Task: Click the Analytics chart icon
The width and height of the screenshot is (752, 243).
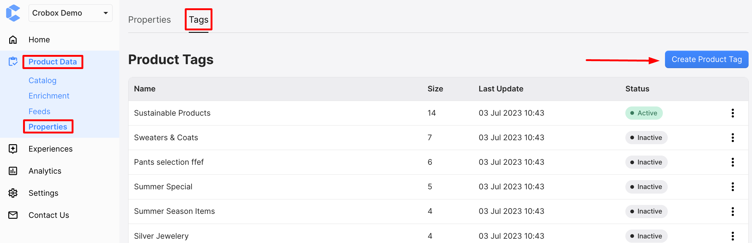Action: [13, 171]
